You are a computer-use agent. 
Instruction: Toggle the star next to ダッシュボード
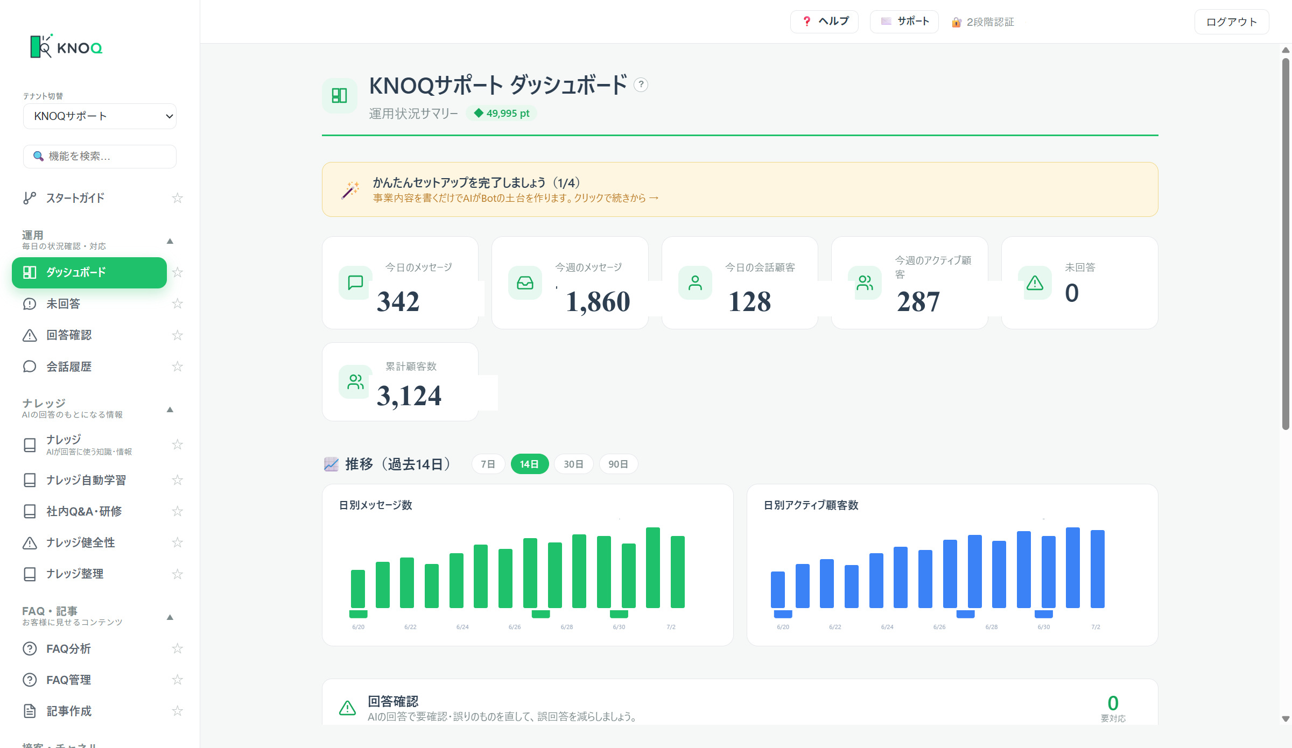(177, 272)
